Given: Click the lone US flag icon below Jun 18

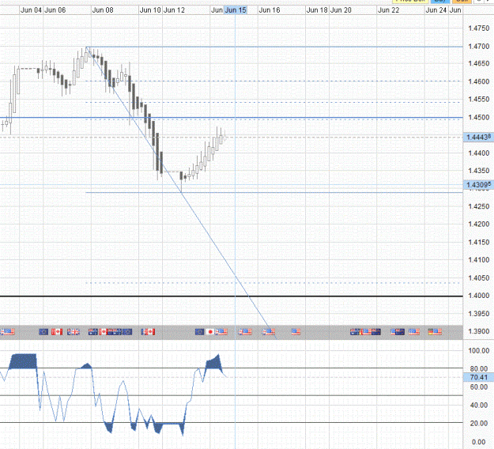Looking at the screenshot, I should point(296,332).
